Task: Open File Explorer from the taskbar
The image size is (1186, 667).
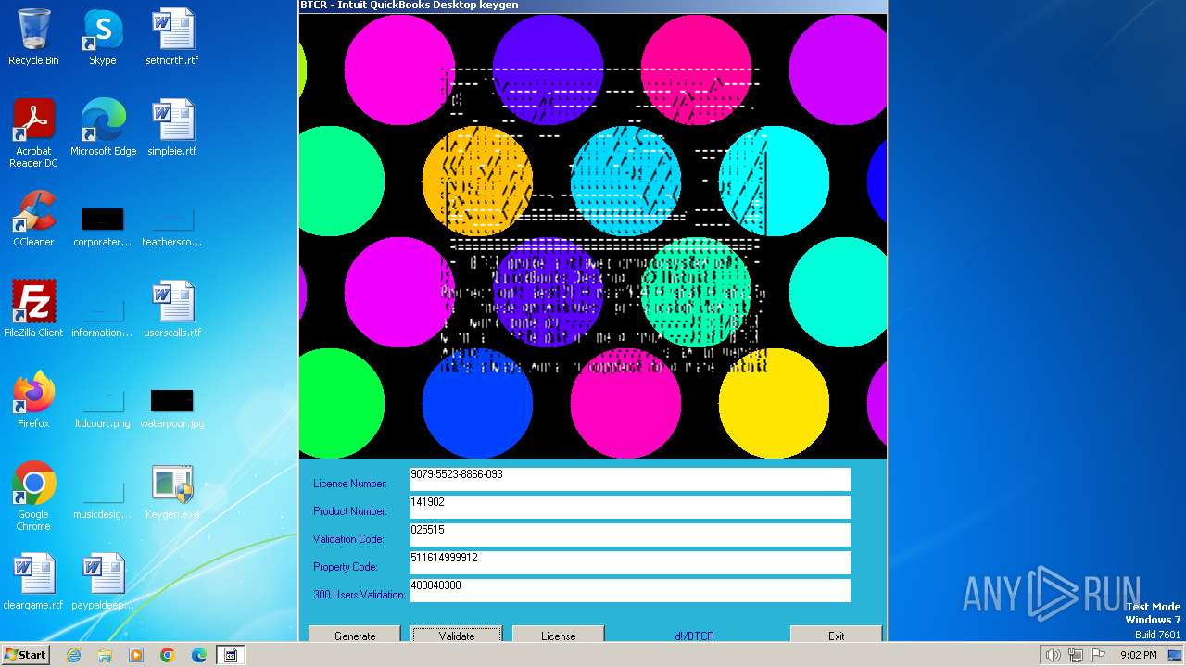Action: (x=105, y=655)
